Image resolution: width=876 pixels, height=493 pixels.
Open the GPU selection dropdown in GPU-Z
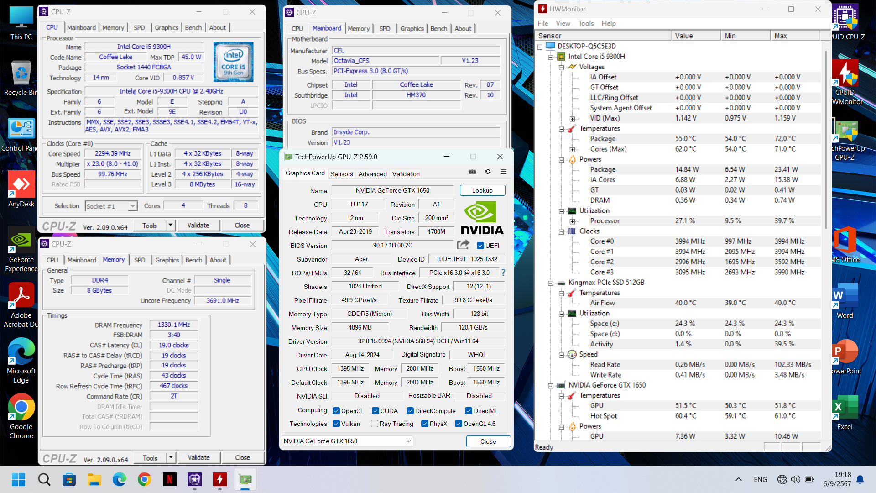click(x=348, y=441)
